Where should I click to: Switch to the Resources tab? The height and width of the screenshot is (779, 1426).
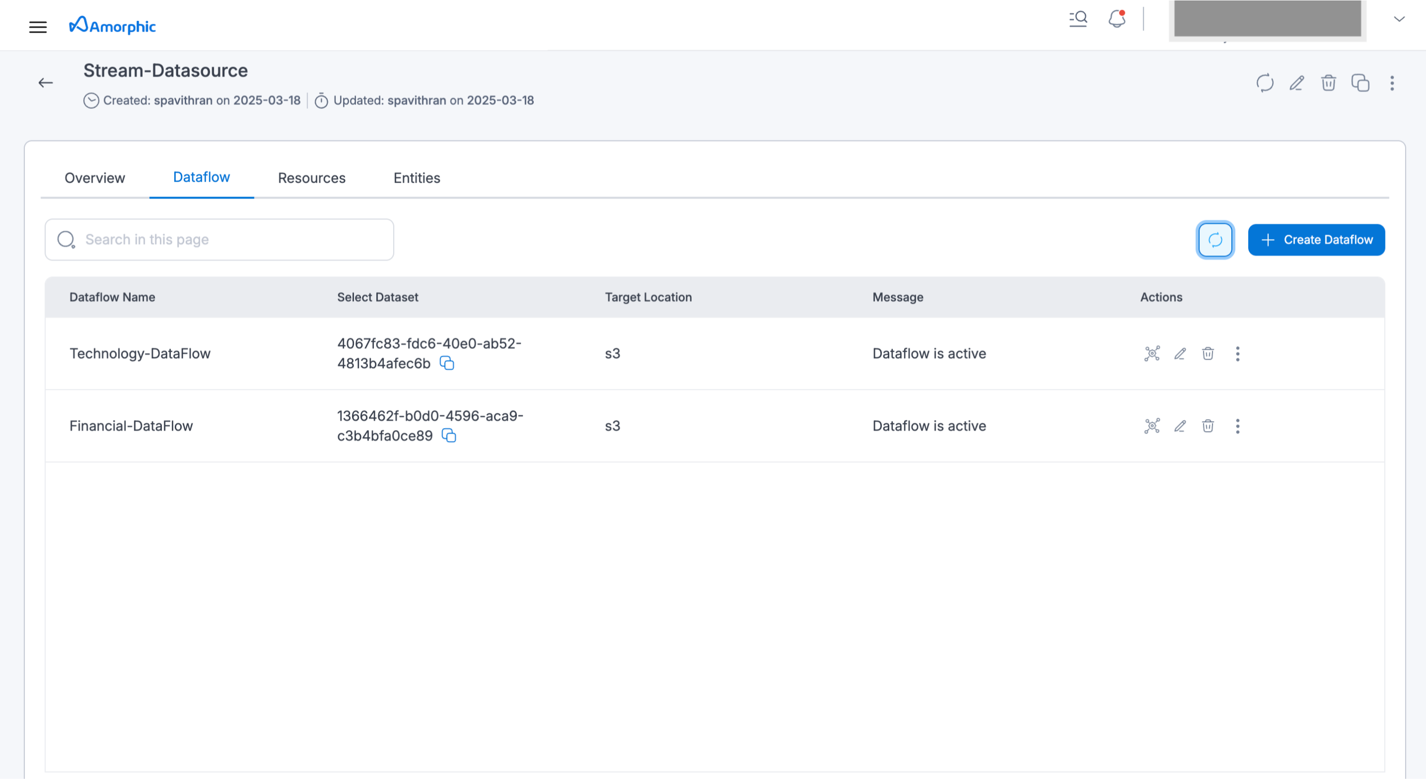tap(311, 178)
